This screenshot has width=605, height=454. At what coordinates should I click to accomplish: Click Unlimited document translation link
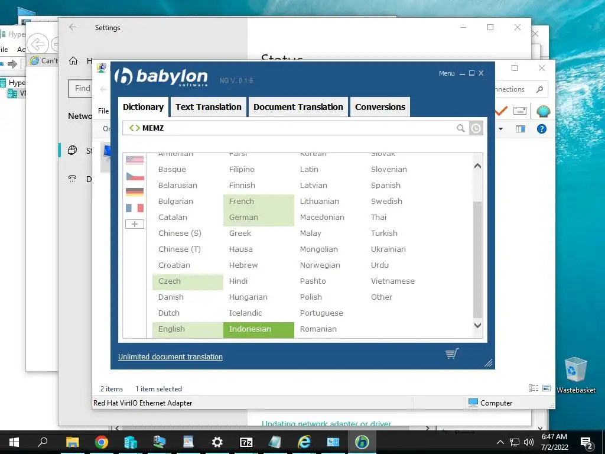(170, 356)
